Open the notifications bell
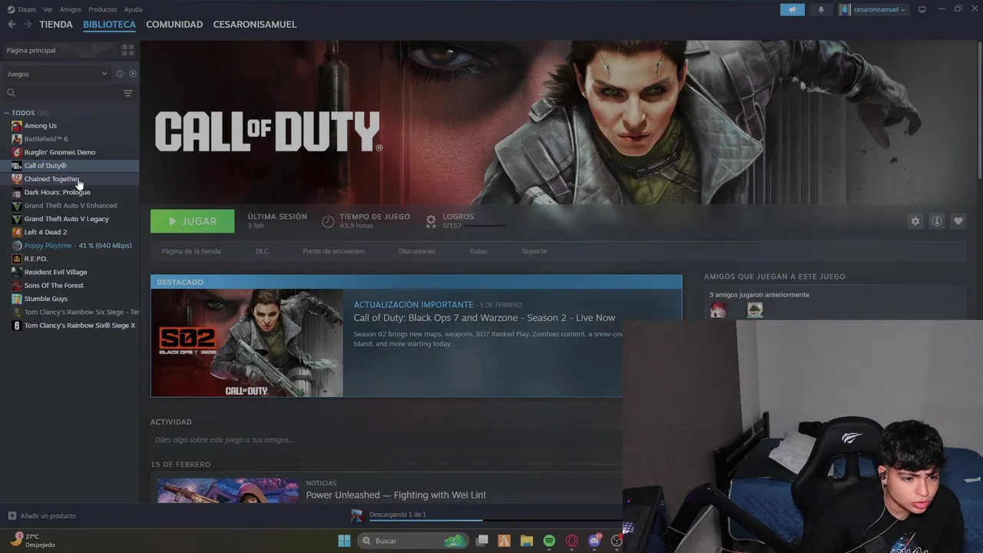Image resolution: width=983 pixels, height=553 pixels. [x=820, y=9]
